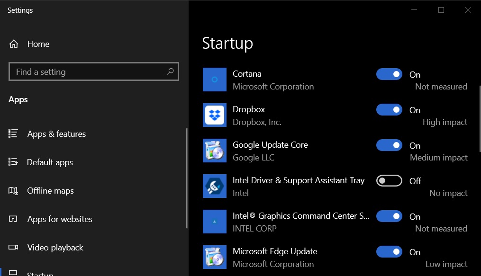Screen dimensions: 481x276
Task: Disable Cortana at startup
Action: point(389,74)
